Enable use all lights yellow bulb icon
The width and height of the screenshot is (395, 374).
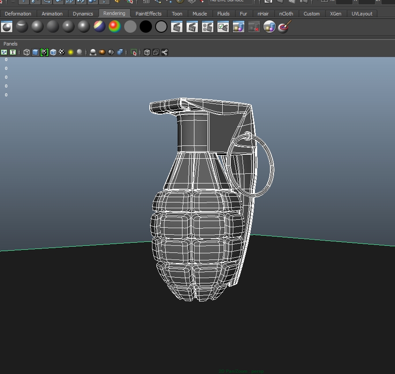pyautogui.click(x=71, y=52)
